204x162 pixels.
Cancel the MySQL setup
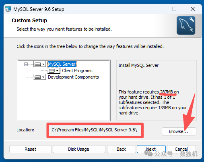point(181,149)
